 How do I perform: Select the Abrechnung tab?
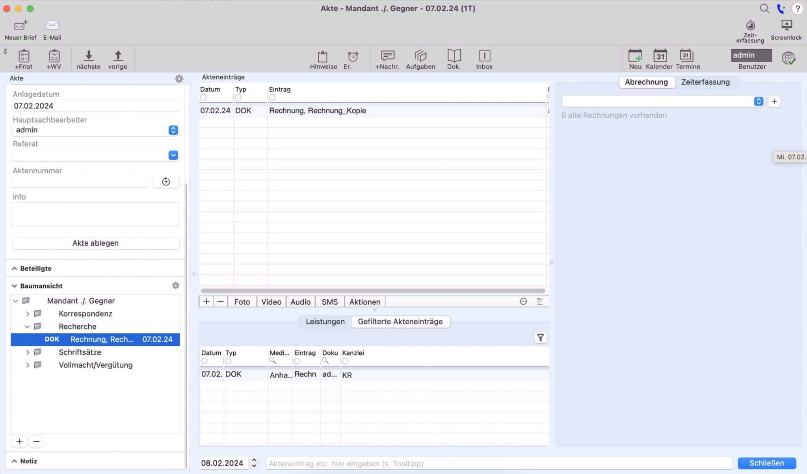click(646, 82)
